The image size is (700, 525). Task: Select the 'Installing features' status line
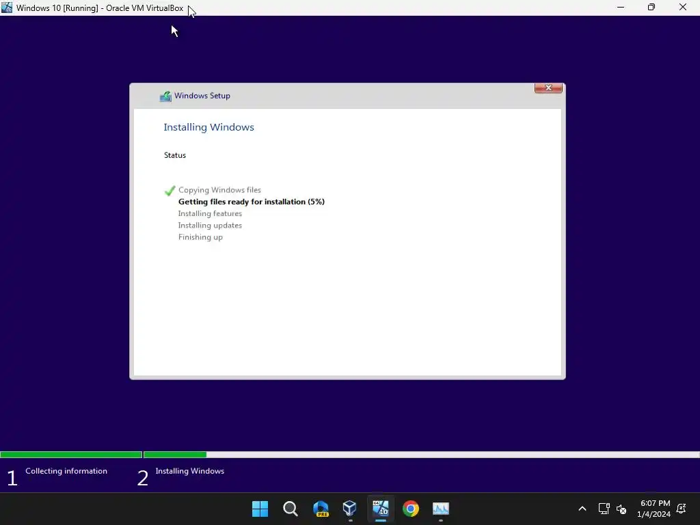[210, 213]
